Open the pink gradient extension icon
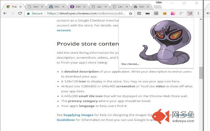 click(x=173, y=13)
